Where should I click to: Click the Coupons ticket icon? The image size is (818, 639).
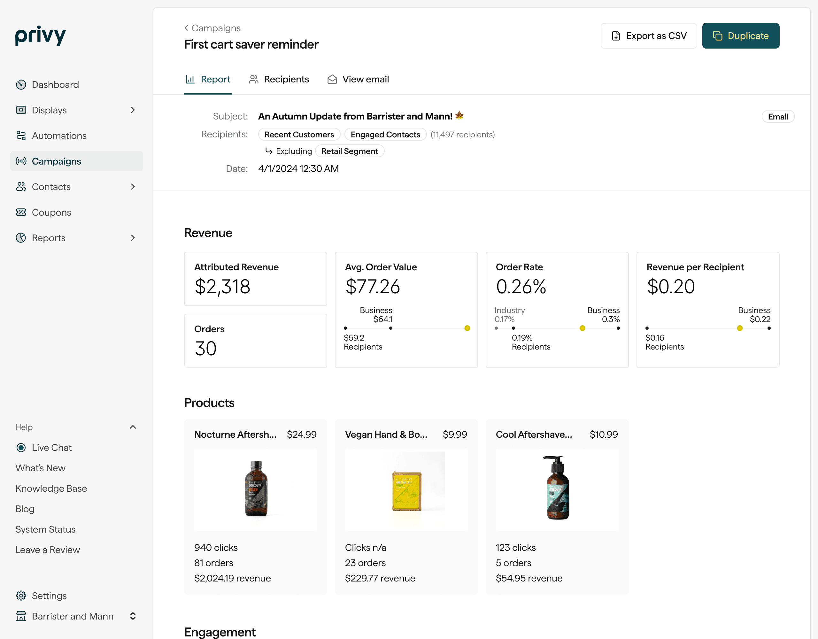tap(21, 212)
